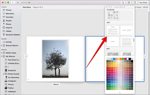Viewport: 150px width, 95px height.
Task: Open the People silhouette icon
Action: tap(4, 20)
